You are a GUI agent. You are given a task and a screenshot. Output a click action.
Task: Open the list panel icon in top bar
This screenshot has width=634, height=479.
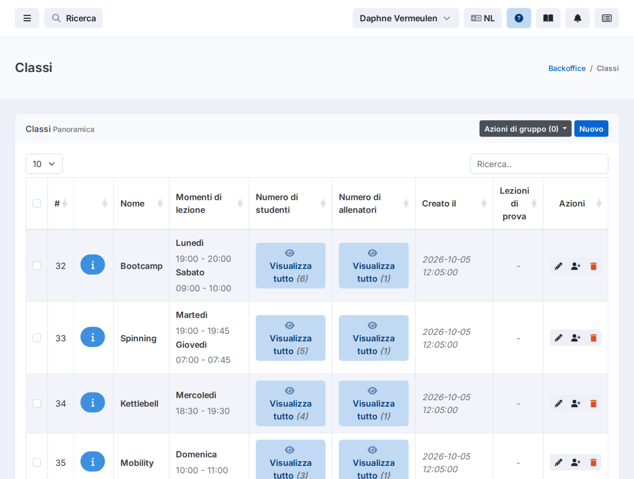[x=607, y=18]
